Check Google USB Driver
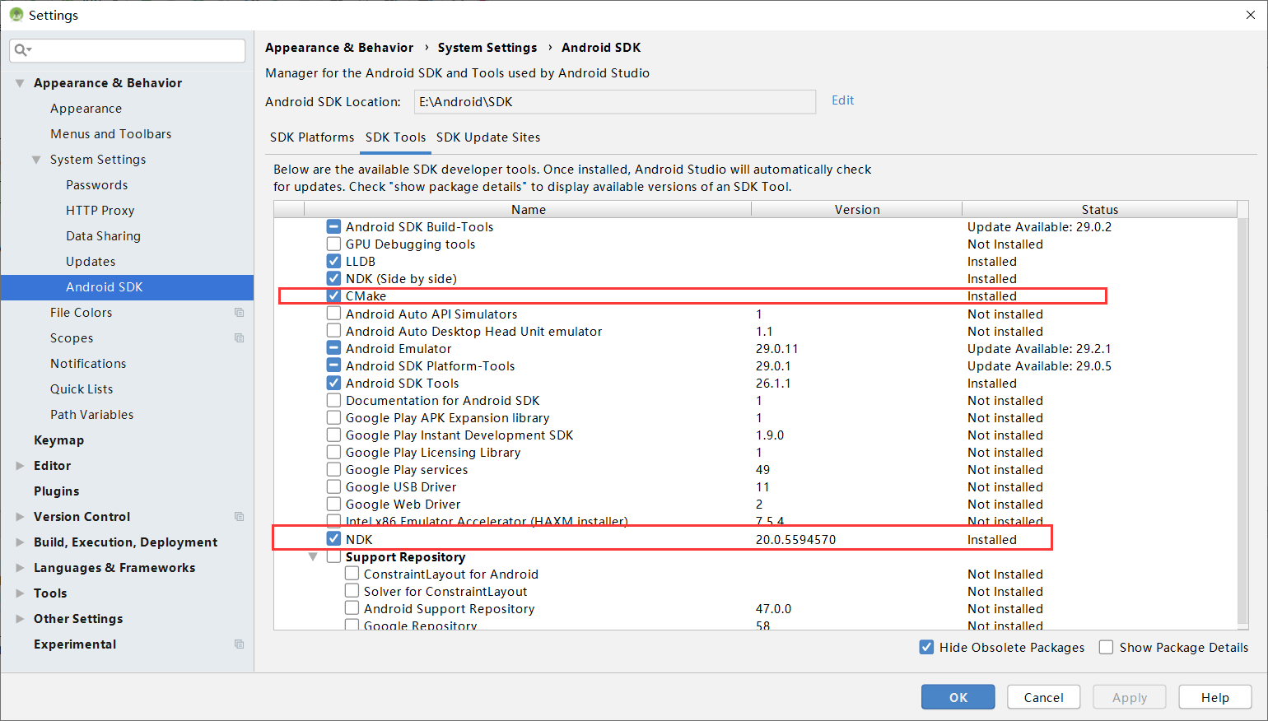The width and height of the screenshot is (1268, 721). point(333,486)
